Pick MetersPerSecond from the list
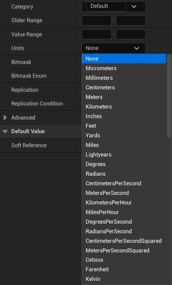The image size is (172, 285). pyautogui.click(x=124, y=193)
